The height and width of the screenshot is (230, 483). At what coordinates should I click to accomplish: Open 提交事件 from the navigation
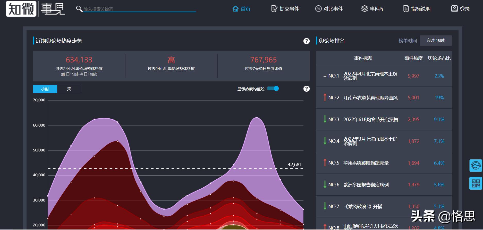click(x=285, y=9)
